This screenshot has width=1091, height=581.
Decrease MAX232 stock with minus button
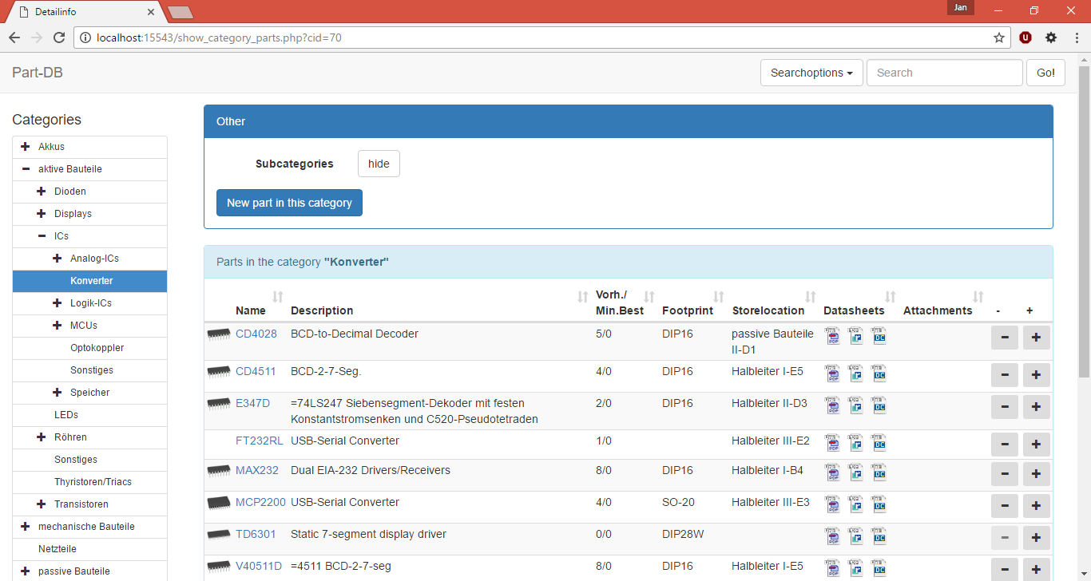point(1005,474)
